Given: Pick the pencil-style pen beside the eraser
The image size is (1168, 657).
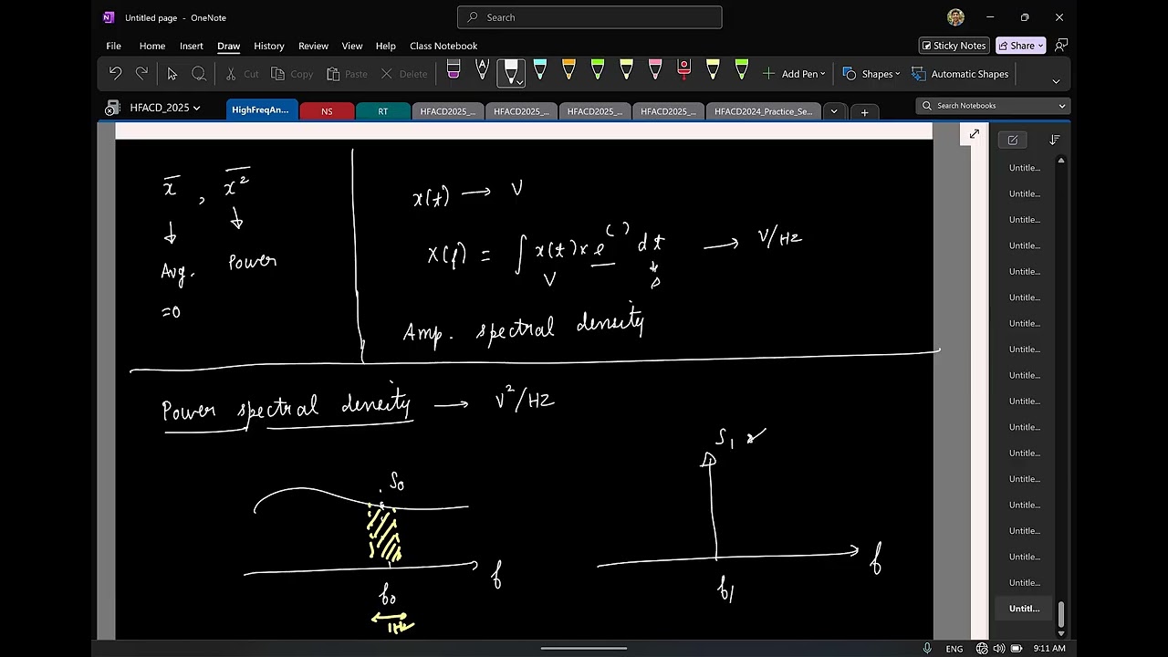Looking at the screenshot, I should tap(482, 70).
